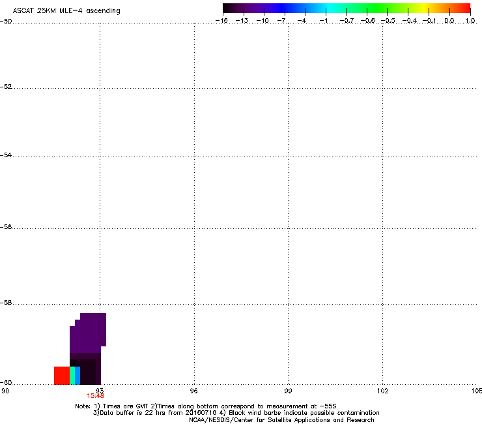The width and height of the screenshot is (482, 424).
Task: Click the color scale label -4
Action: point(302,21)
